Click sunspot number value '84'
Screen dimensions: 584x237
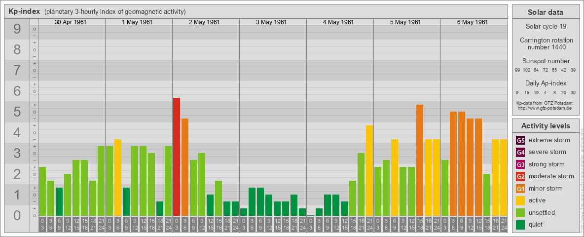click(x=536, y=70)
